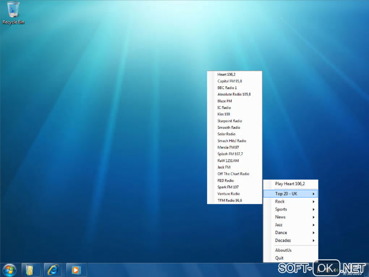Select Splash FM 107,7 station
Viewport: 369px width, 277px height.
(x=234, y=154)
